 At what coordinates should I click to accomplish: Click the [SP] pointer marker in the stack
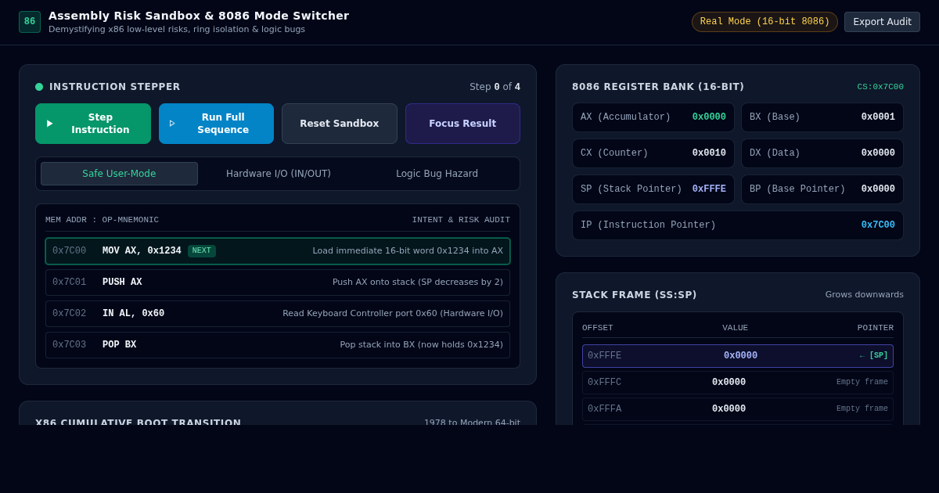click(x=874, y=356)
